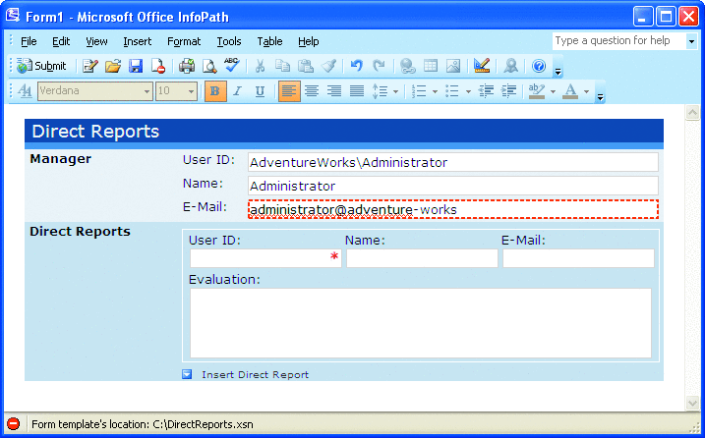The width and height of the screenshot is (705, 438).
Task: Click the Manager User ID field
Action: click(x=452, y=162)
